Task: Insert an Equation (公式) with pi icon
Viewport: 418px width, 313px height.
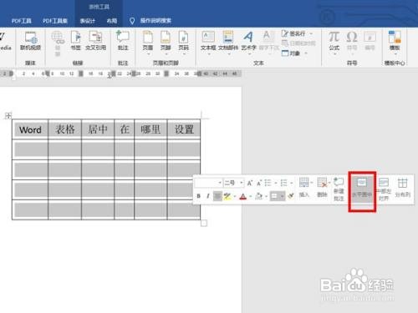Action: point(334,42)
